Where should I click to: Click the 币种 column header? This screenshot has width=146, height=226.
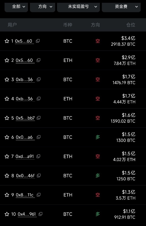[x=68, y=25]
